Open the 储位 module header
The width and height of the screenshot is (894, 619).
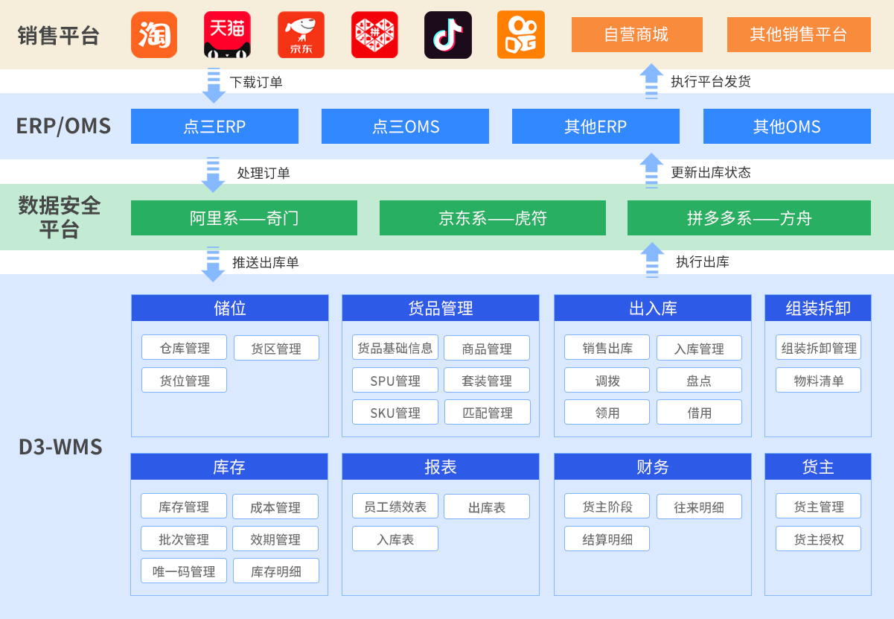[230, 308]
